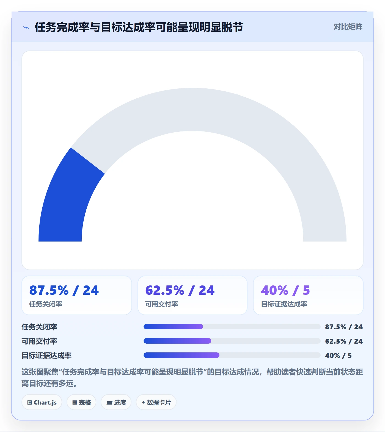Image resolution: width=385 pixels, height=432 pixels.
Task: Click the description paragraph starting with 这张图聚焦
Action: tap(192, 378)
